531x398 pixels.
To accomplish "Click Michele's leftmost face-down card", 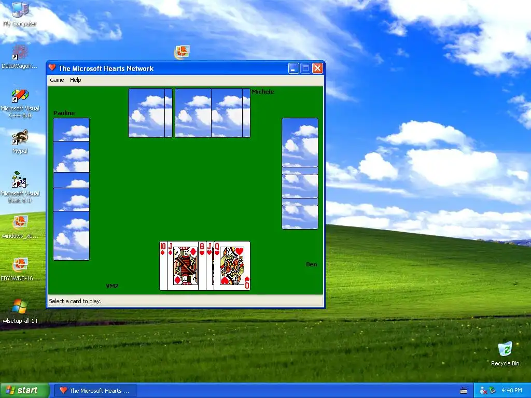I will [x=146, y=113].
